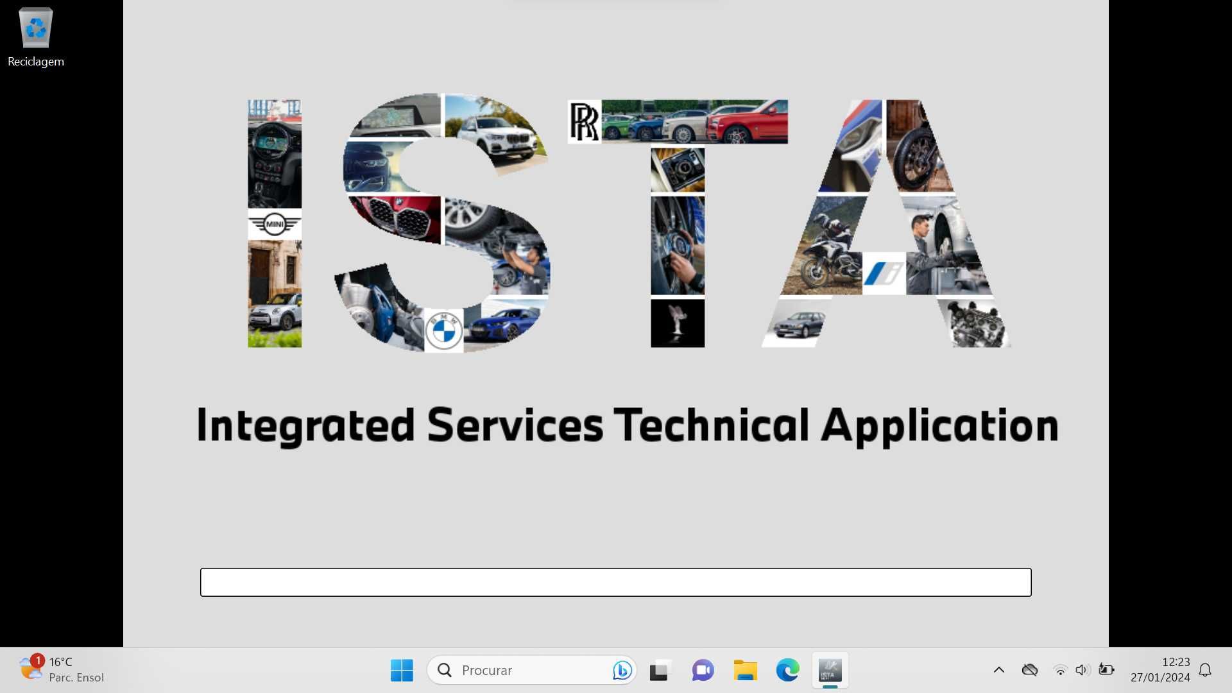Launch the Teams chat taskbar icon

pyautogui.click(x=703, y=671)
